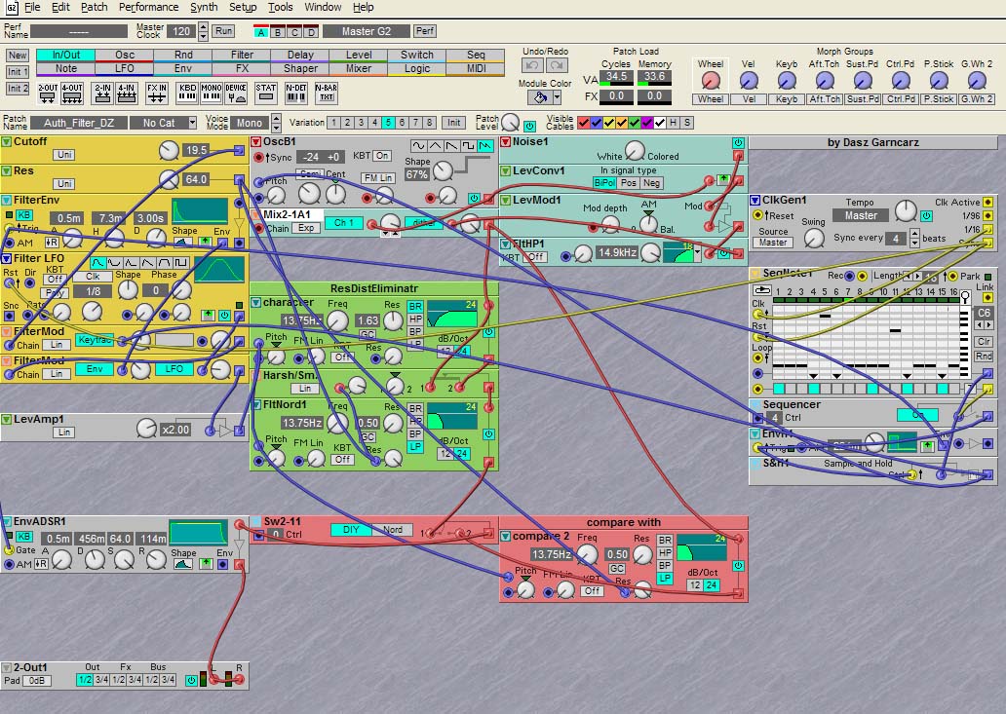Select the sawtooth waveform in OscB1
The width and height of the screenshot is (1006, 714).
451,145
